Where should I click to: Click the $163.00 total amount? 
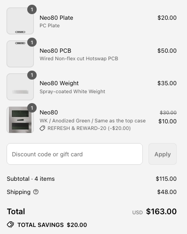pyautogui.click(x=161, y=211)
